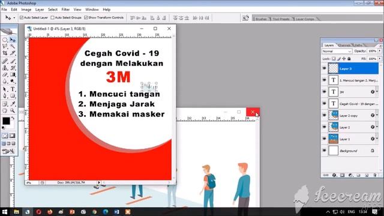Select the Notes tool

tap(5, 104)
